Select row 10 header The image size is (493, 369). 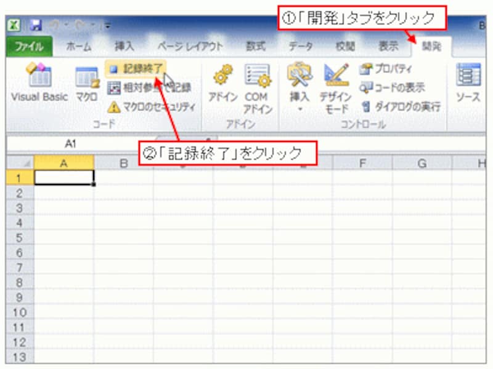pos(20,312)
